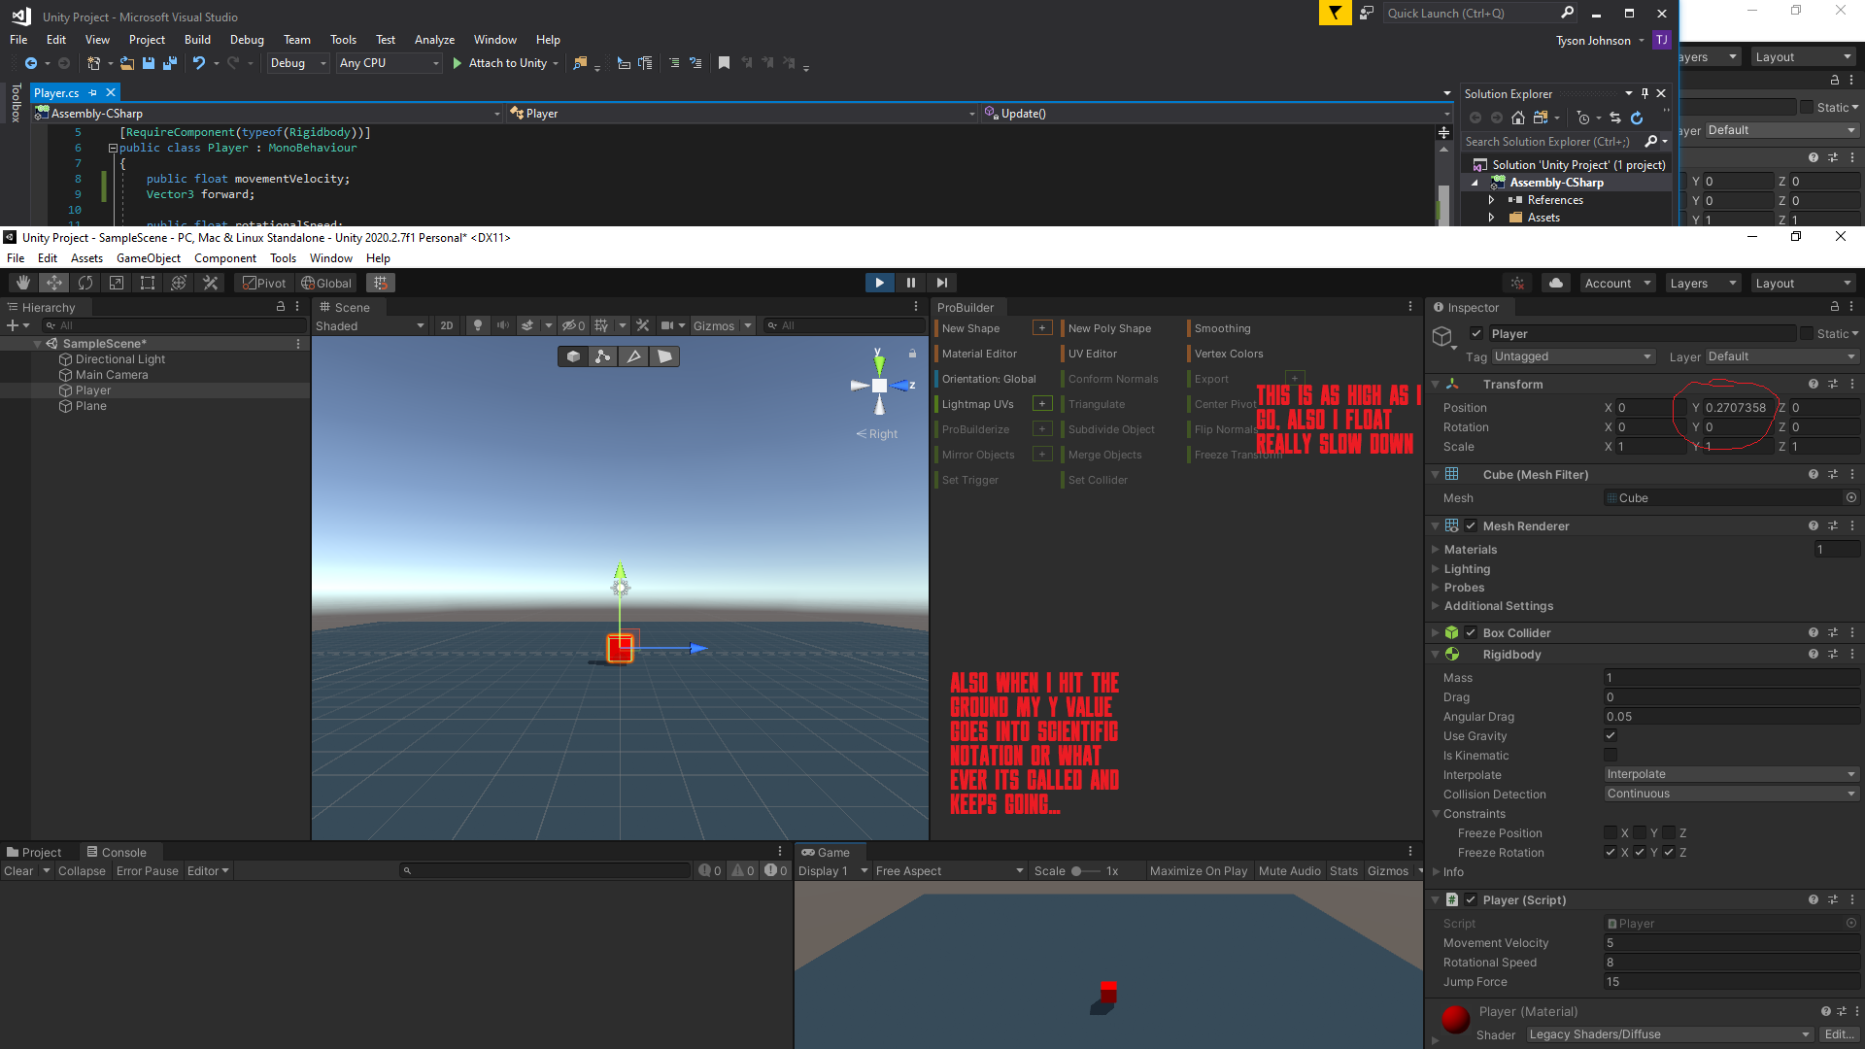Expand Materials section in Mesh Renderer
The image size is (1865, 1049).
[x=1436, y=550]
